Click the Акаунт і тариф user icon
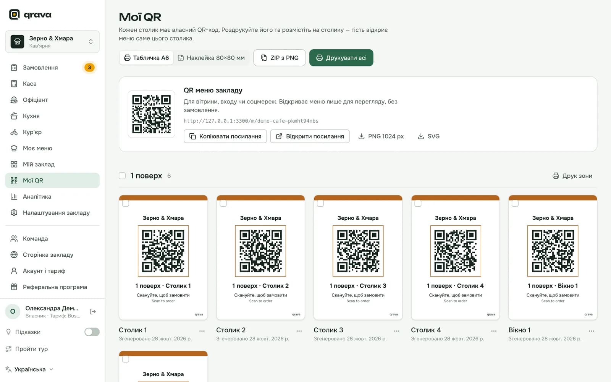Screen dimensions: 611x382 pyautogui.click(x=14, y=271)
